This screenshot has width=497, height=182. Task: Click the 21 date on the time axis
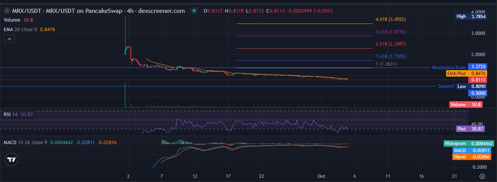[455, 176]
